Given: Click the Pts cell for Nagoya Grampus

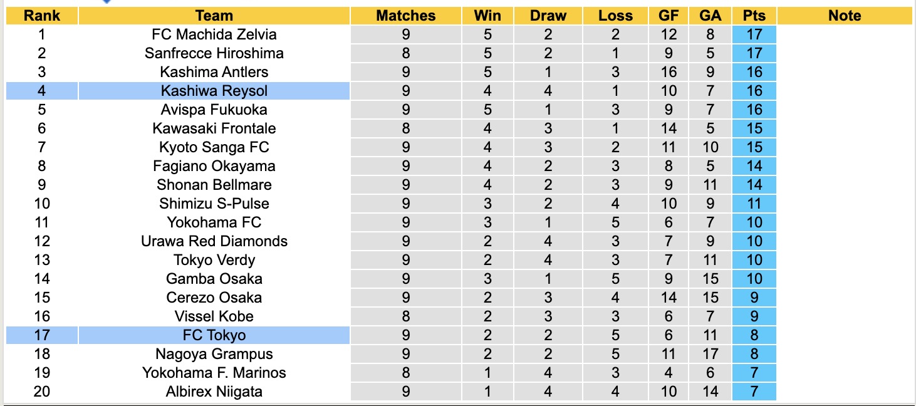Looking at the screenshot, I should pos(754,354).
